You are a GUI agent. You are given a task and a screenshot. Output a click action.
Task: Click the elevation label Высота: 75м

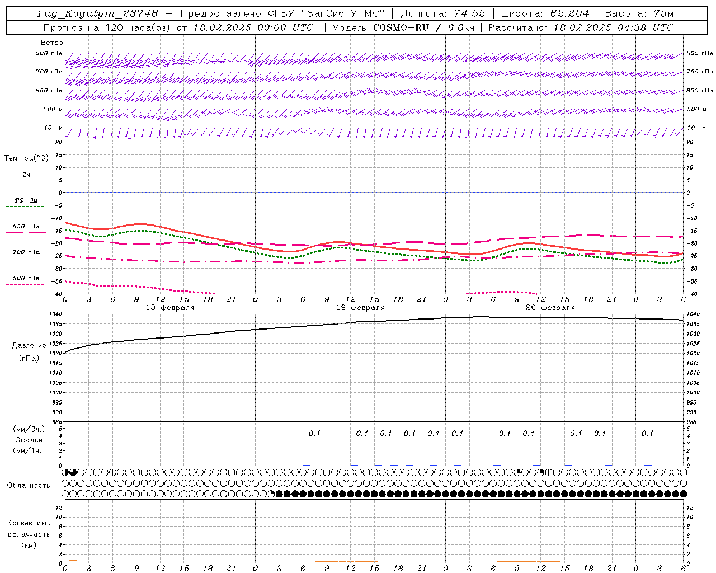click(639, 13)
